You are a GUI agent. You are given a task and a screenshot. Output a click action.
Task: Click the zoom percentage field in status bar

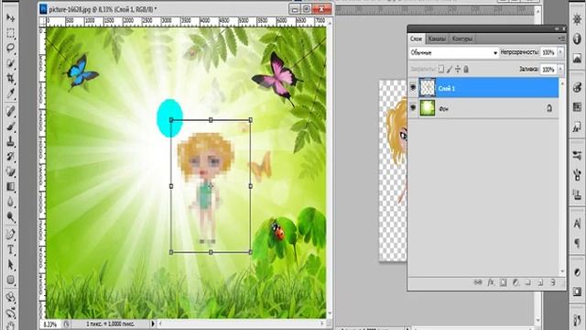(x=50, y=324)
